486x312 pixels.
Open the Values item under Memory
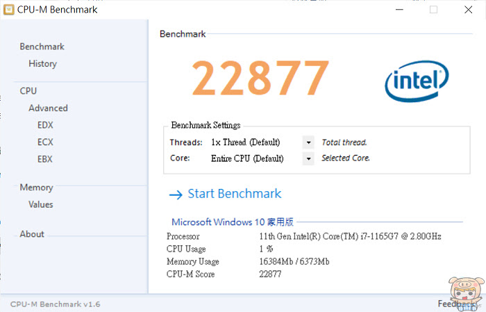pyautogui.click(x=41, y=204)
